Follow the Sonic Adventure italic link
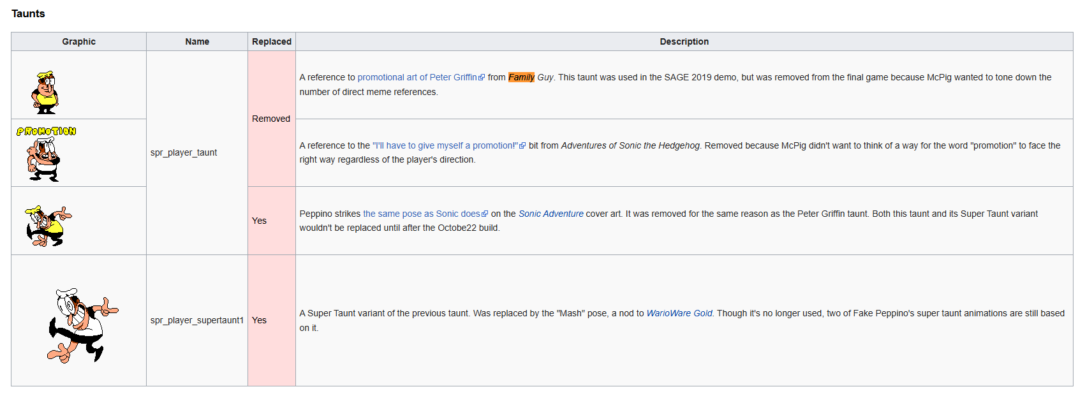Viewport: 1078px width, 396px height. coord(551,214)
